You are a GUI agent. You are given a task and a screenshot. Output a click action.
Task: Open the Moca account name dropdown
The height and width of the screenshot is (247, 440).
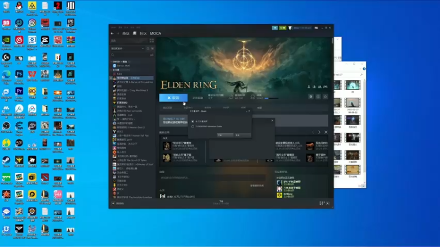pos(302,28)
